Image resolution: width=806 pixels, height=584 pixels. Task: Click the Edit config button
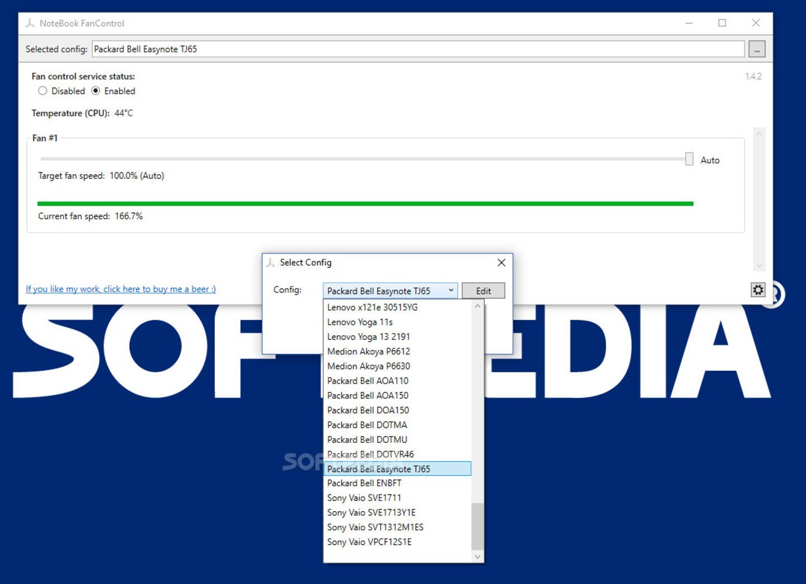[x=483, y=291]
